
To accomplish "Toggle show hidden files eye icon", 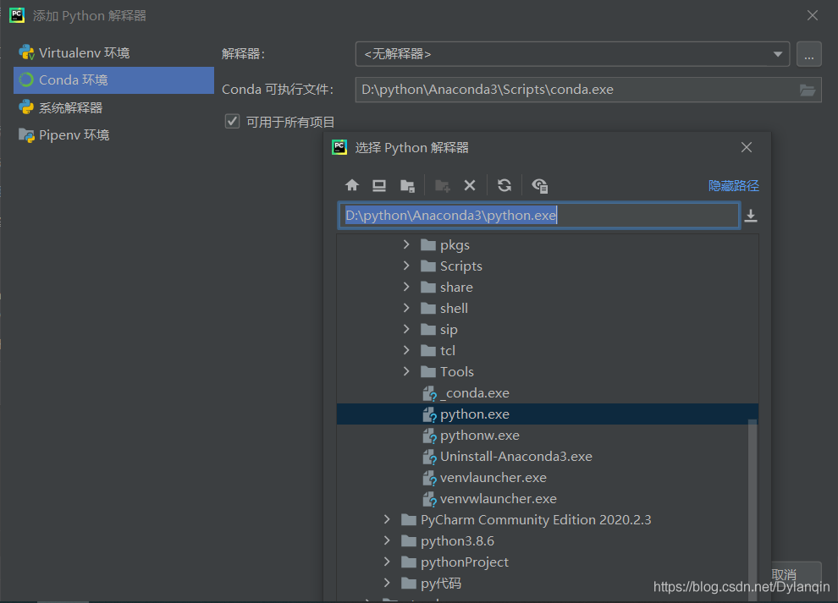I will click(x=540, y=186).
